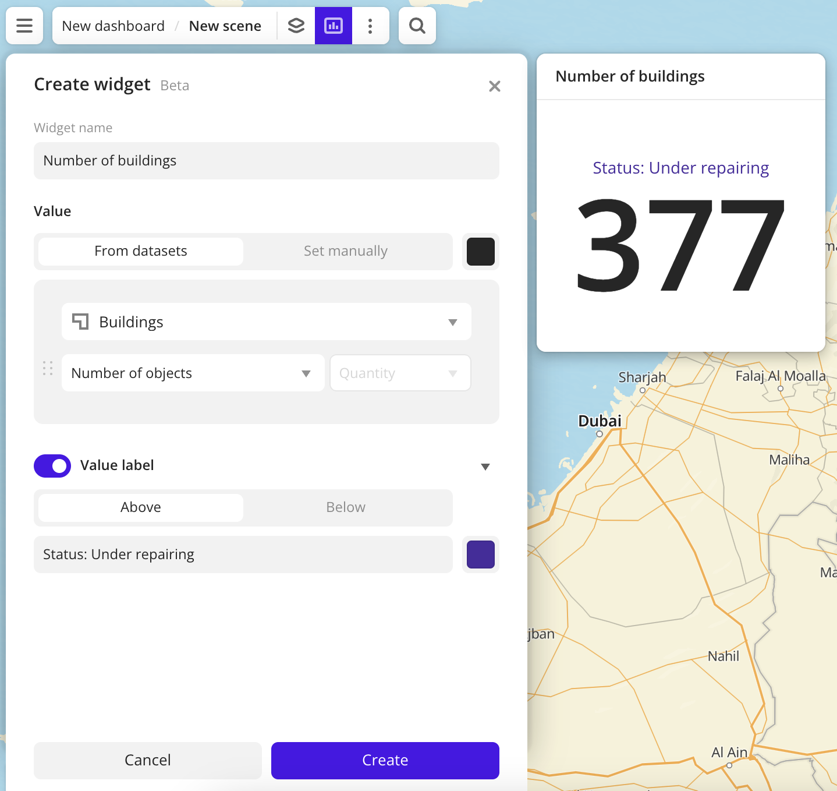Click the Nahil label on the map
Screen dimensions: 837x791
pos(723,656)
